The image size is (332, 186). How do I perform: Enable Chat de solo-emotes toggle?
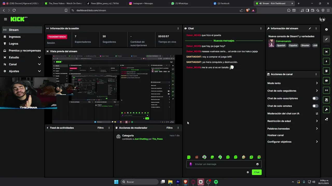coord(315,106)
